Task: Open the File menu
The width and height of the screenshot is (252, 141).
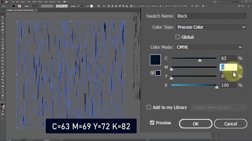Action: click(13, 2)
